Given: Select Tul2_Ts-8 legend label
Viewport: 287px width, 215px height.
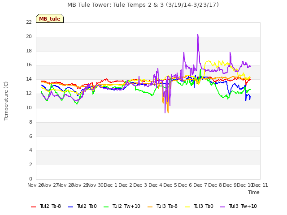Looking at the screenshot, I should point(50,206).
